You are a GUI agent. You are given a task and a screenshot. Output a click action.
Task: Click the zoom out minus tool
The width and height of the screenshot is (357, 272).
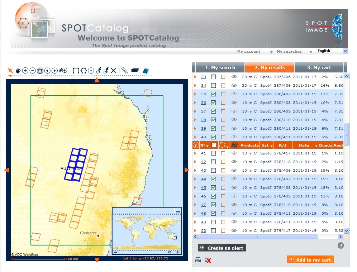pos(33,71)
